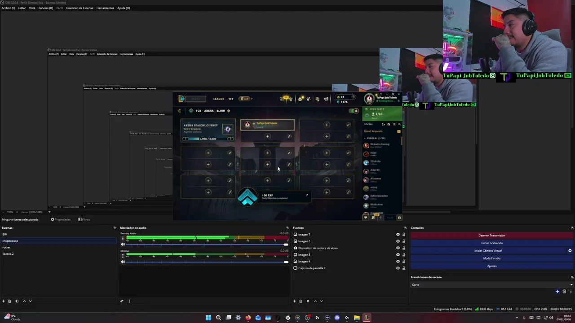Delete selected scene with trash icon
The width and height of the screenshot is (575, 323).
tap(9, 301)
